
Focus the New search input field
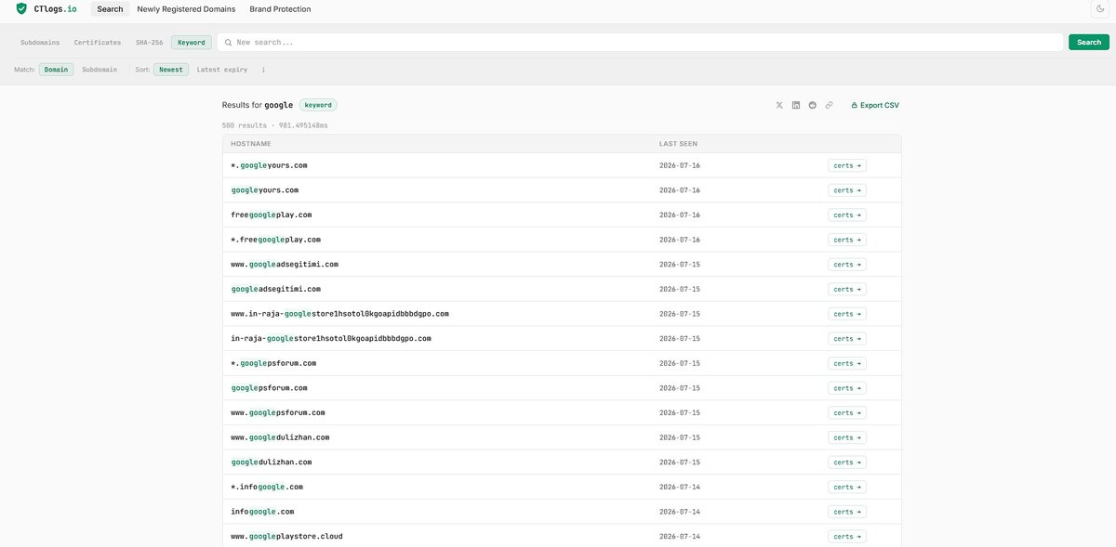pyautogui.click(x=640, y=42)
